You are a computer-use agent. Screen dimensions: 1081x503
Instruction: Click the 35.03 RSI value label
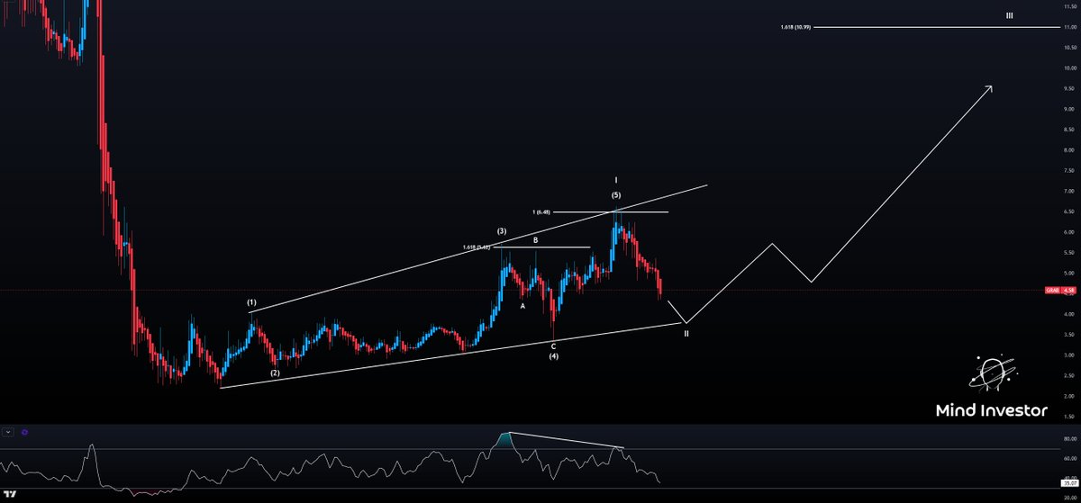[x=1069, y=482]
